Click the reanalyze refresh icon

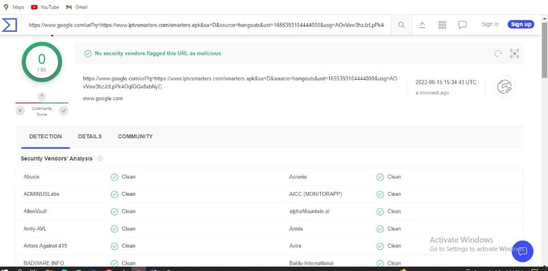click(x=498, y=54)
